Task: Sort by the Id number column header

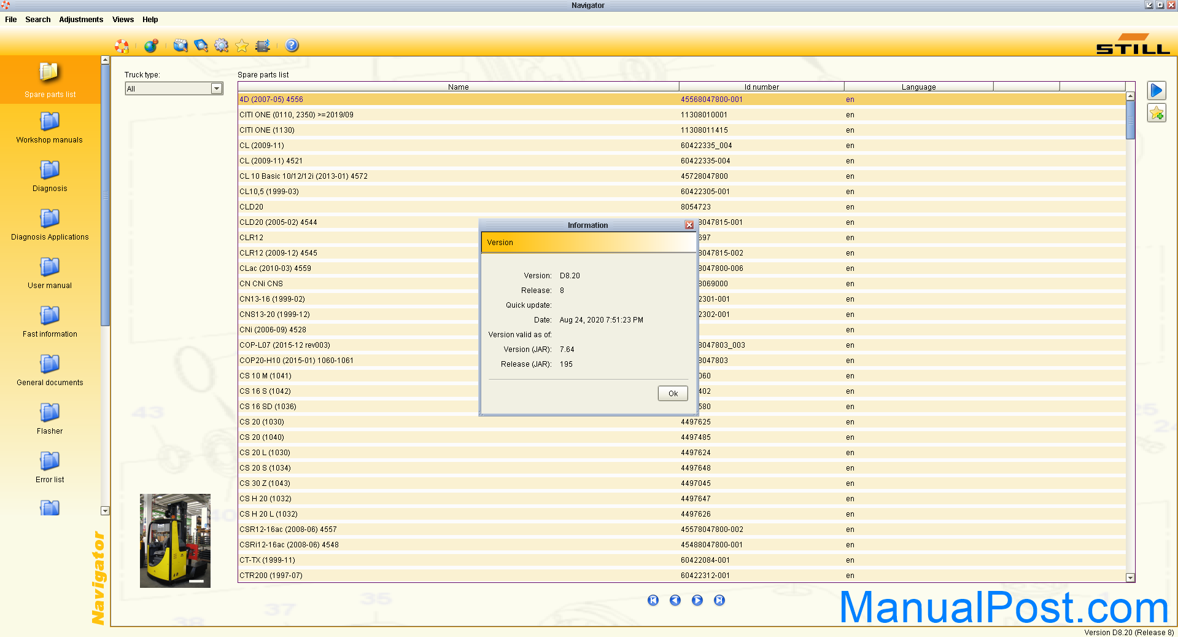Action: (x=762, y=87)
